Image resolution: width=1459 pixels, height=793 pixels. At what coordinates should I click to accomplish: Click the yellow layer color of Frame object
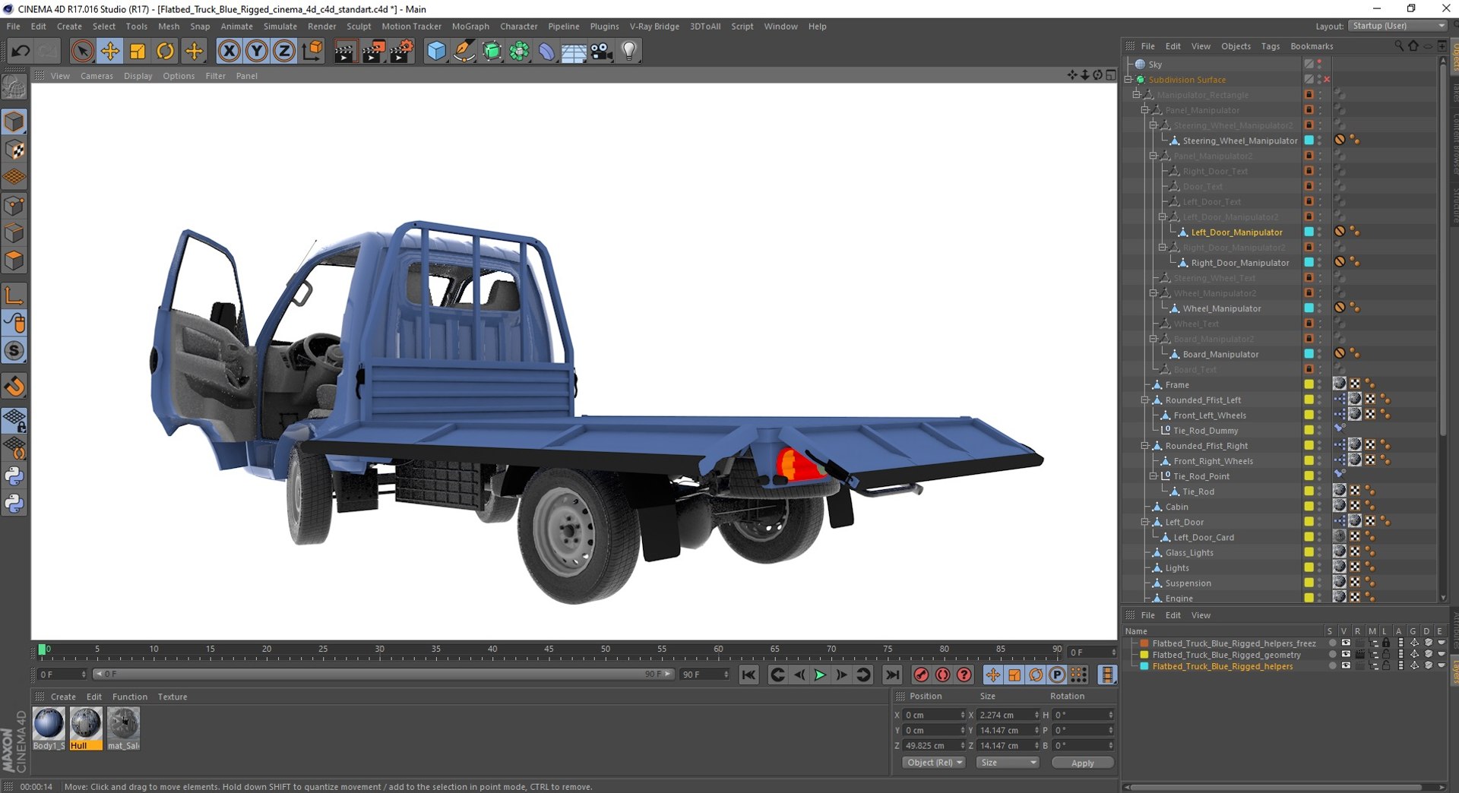(x=1309, y=384)
